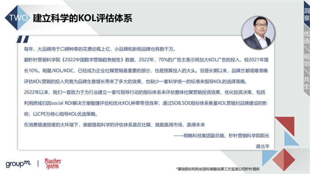Screen dimensions: 310x174
Task: Click the line starting 长10%。明星/KOL/KOC
Action: pyautogui.click(x=146, y=71)
